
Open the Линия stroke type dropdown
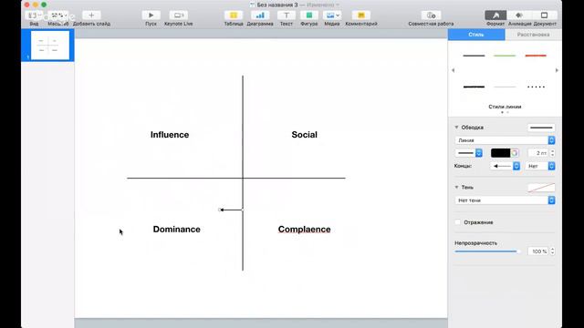click(505, 140)
